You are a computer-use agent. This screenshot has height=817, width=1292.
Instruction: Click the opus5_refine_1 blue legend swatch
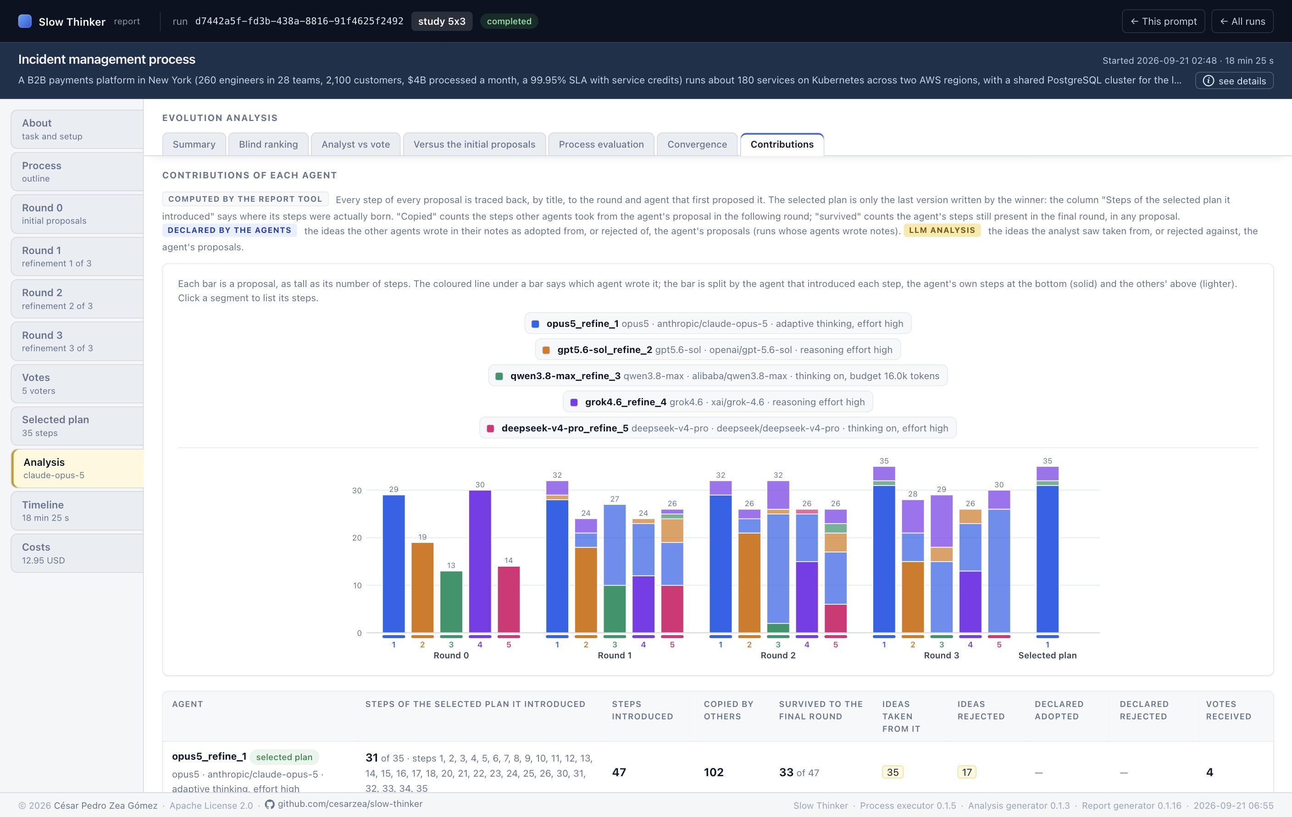535,324
